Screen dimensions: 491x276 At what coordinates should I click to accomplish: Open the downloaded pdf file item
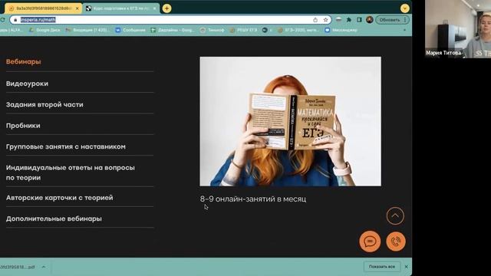[x=18, y=267]
